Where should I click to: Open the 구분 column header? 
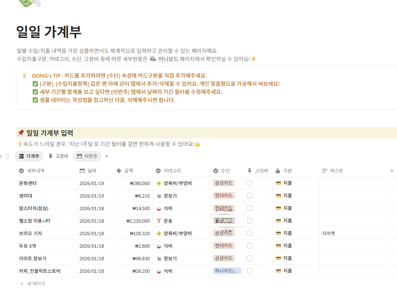pos(284,171)
